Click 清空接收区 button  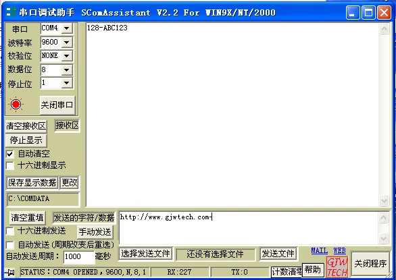pos(26,126)
